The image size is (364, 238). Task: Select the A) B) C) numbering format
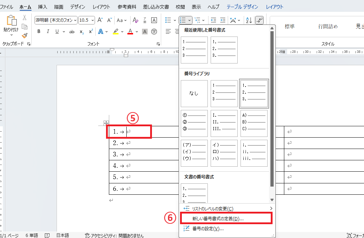(x=254, y=123)
